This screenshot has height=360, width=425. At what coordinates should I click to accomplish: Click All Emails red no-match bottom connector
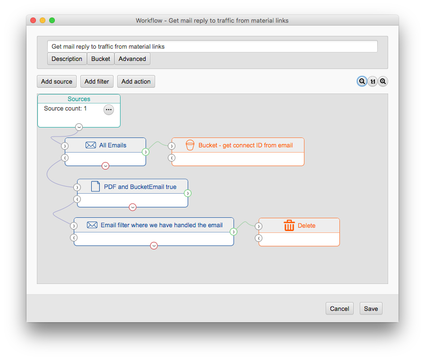pyautogui.click(x=105, y=166)
